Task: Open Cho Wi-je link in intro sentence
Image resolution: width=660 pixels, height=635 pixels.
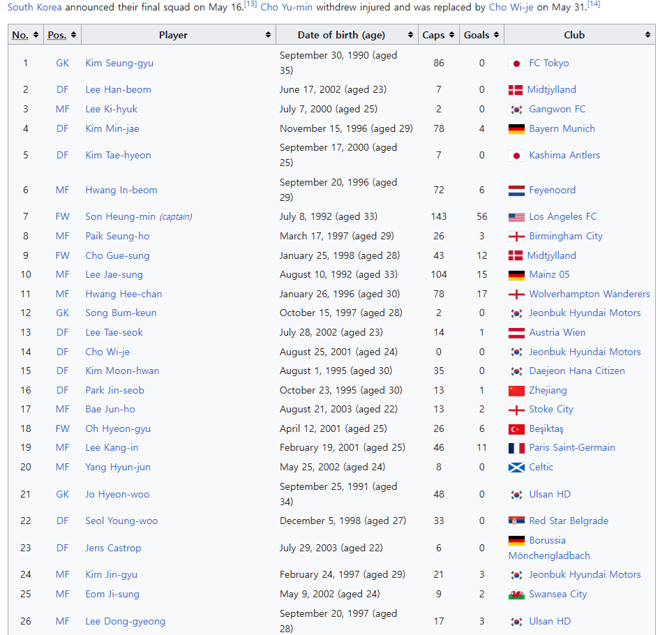Action: click(x=511, y=7)
